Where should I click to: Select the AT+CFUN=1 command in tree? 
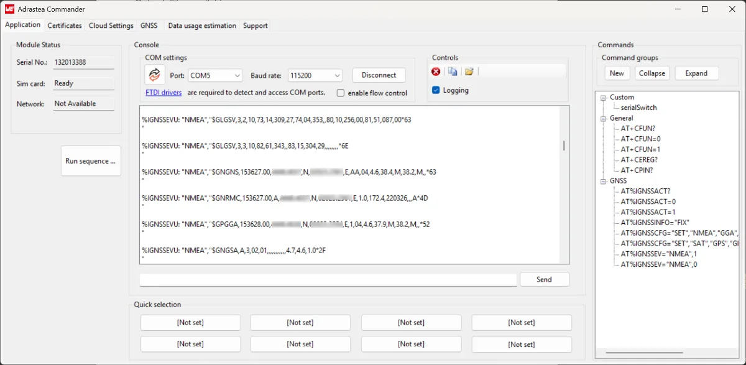(640, 149)
